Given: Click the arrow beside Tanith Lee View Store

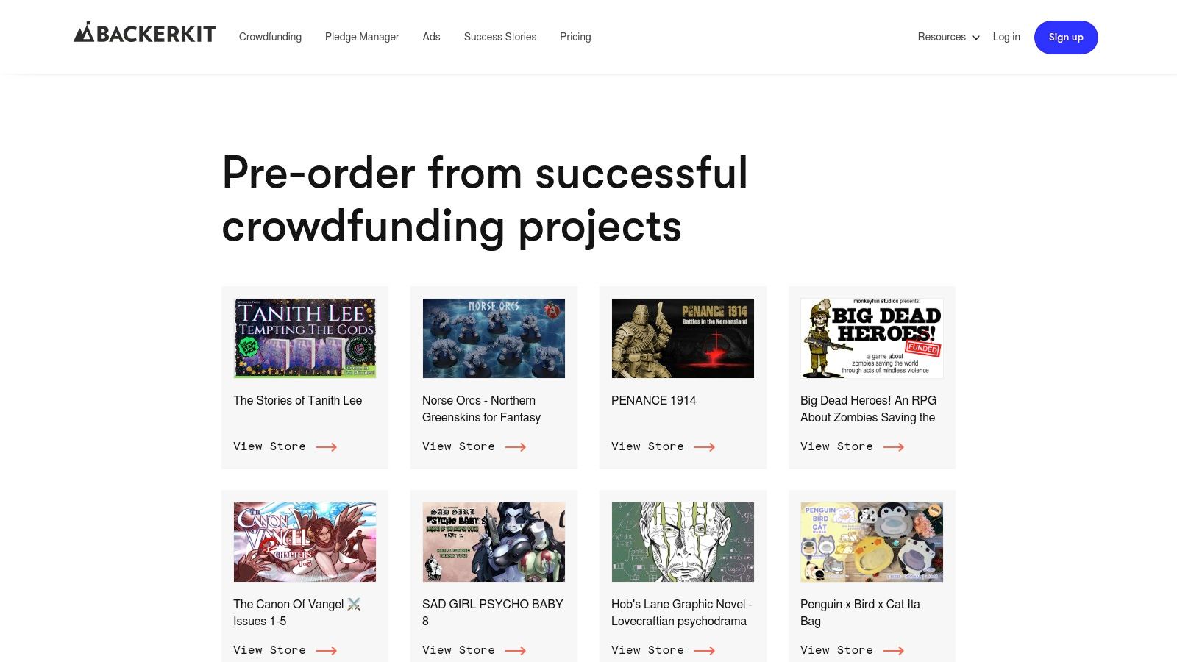Looking at the screenshot, I should tap(327, 446).
